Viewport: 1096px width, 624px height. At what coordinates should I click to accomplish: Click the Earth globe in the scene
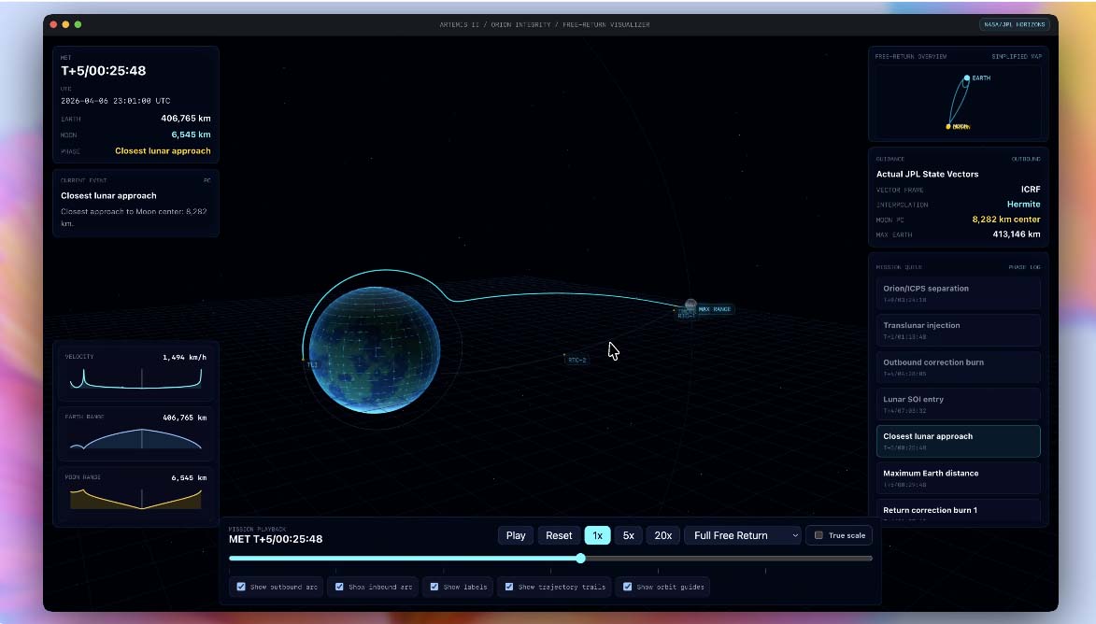coord(375,349)
